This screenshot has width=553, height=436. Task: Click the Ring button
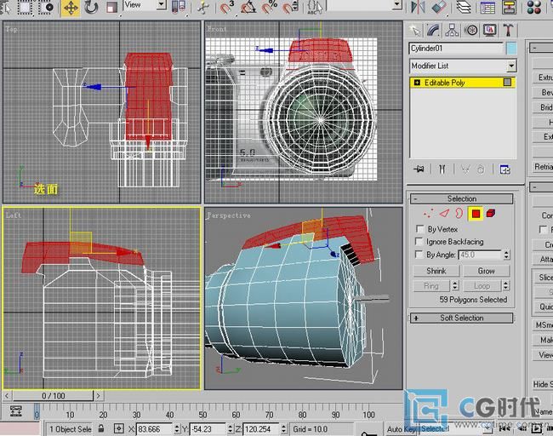click(x=431, y=285)
